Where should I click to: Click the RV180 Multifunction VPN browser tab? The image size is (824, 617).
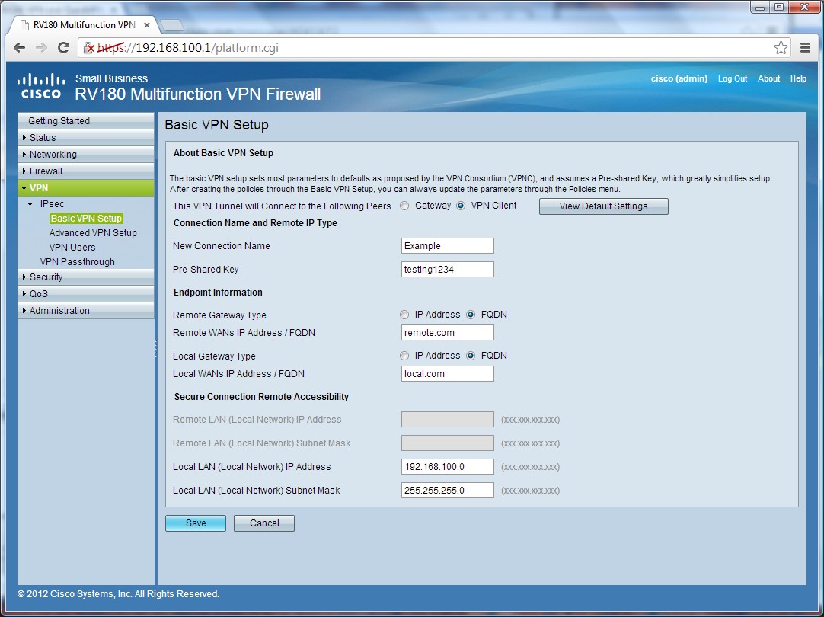(84, 25)
